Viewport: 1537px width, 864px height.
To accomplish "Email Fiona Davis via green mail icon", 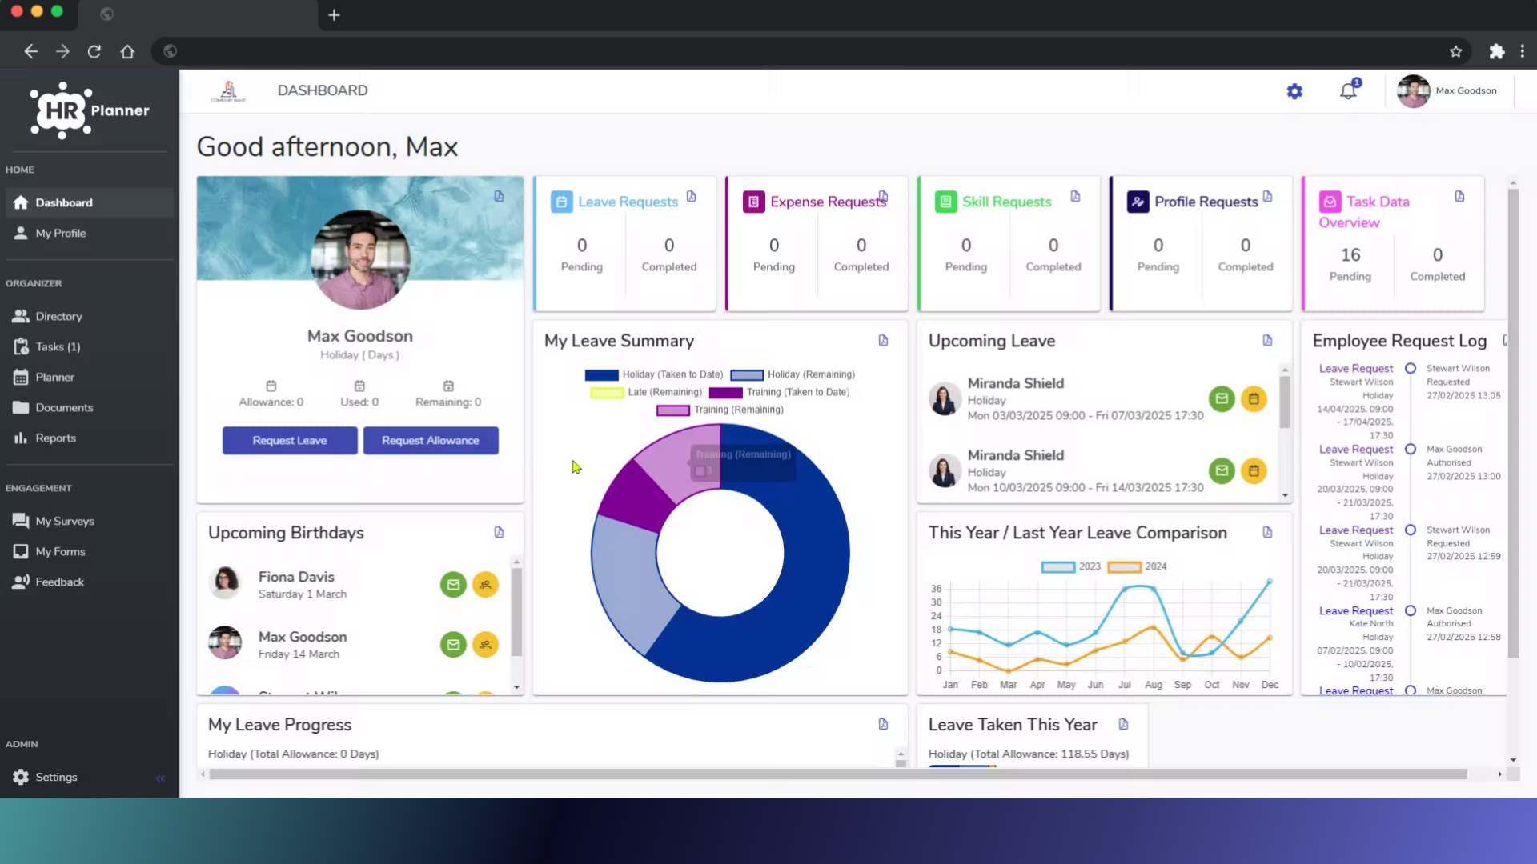I will coord(453,585).
